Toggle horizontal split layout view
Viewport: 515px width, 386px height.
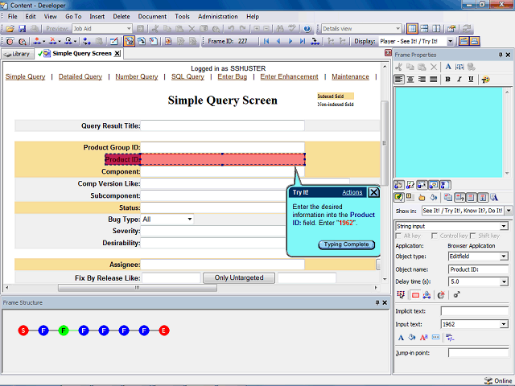click(x=424, y=29)
